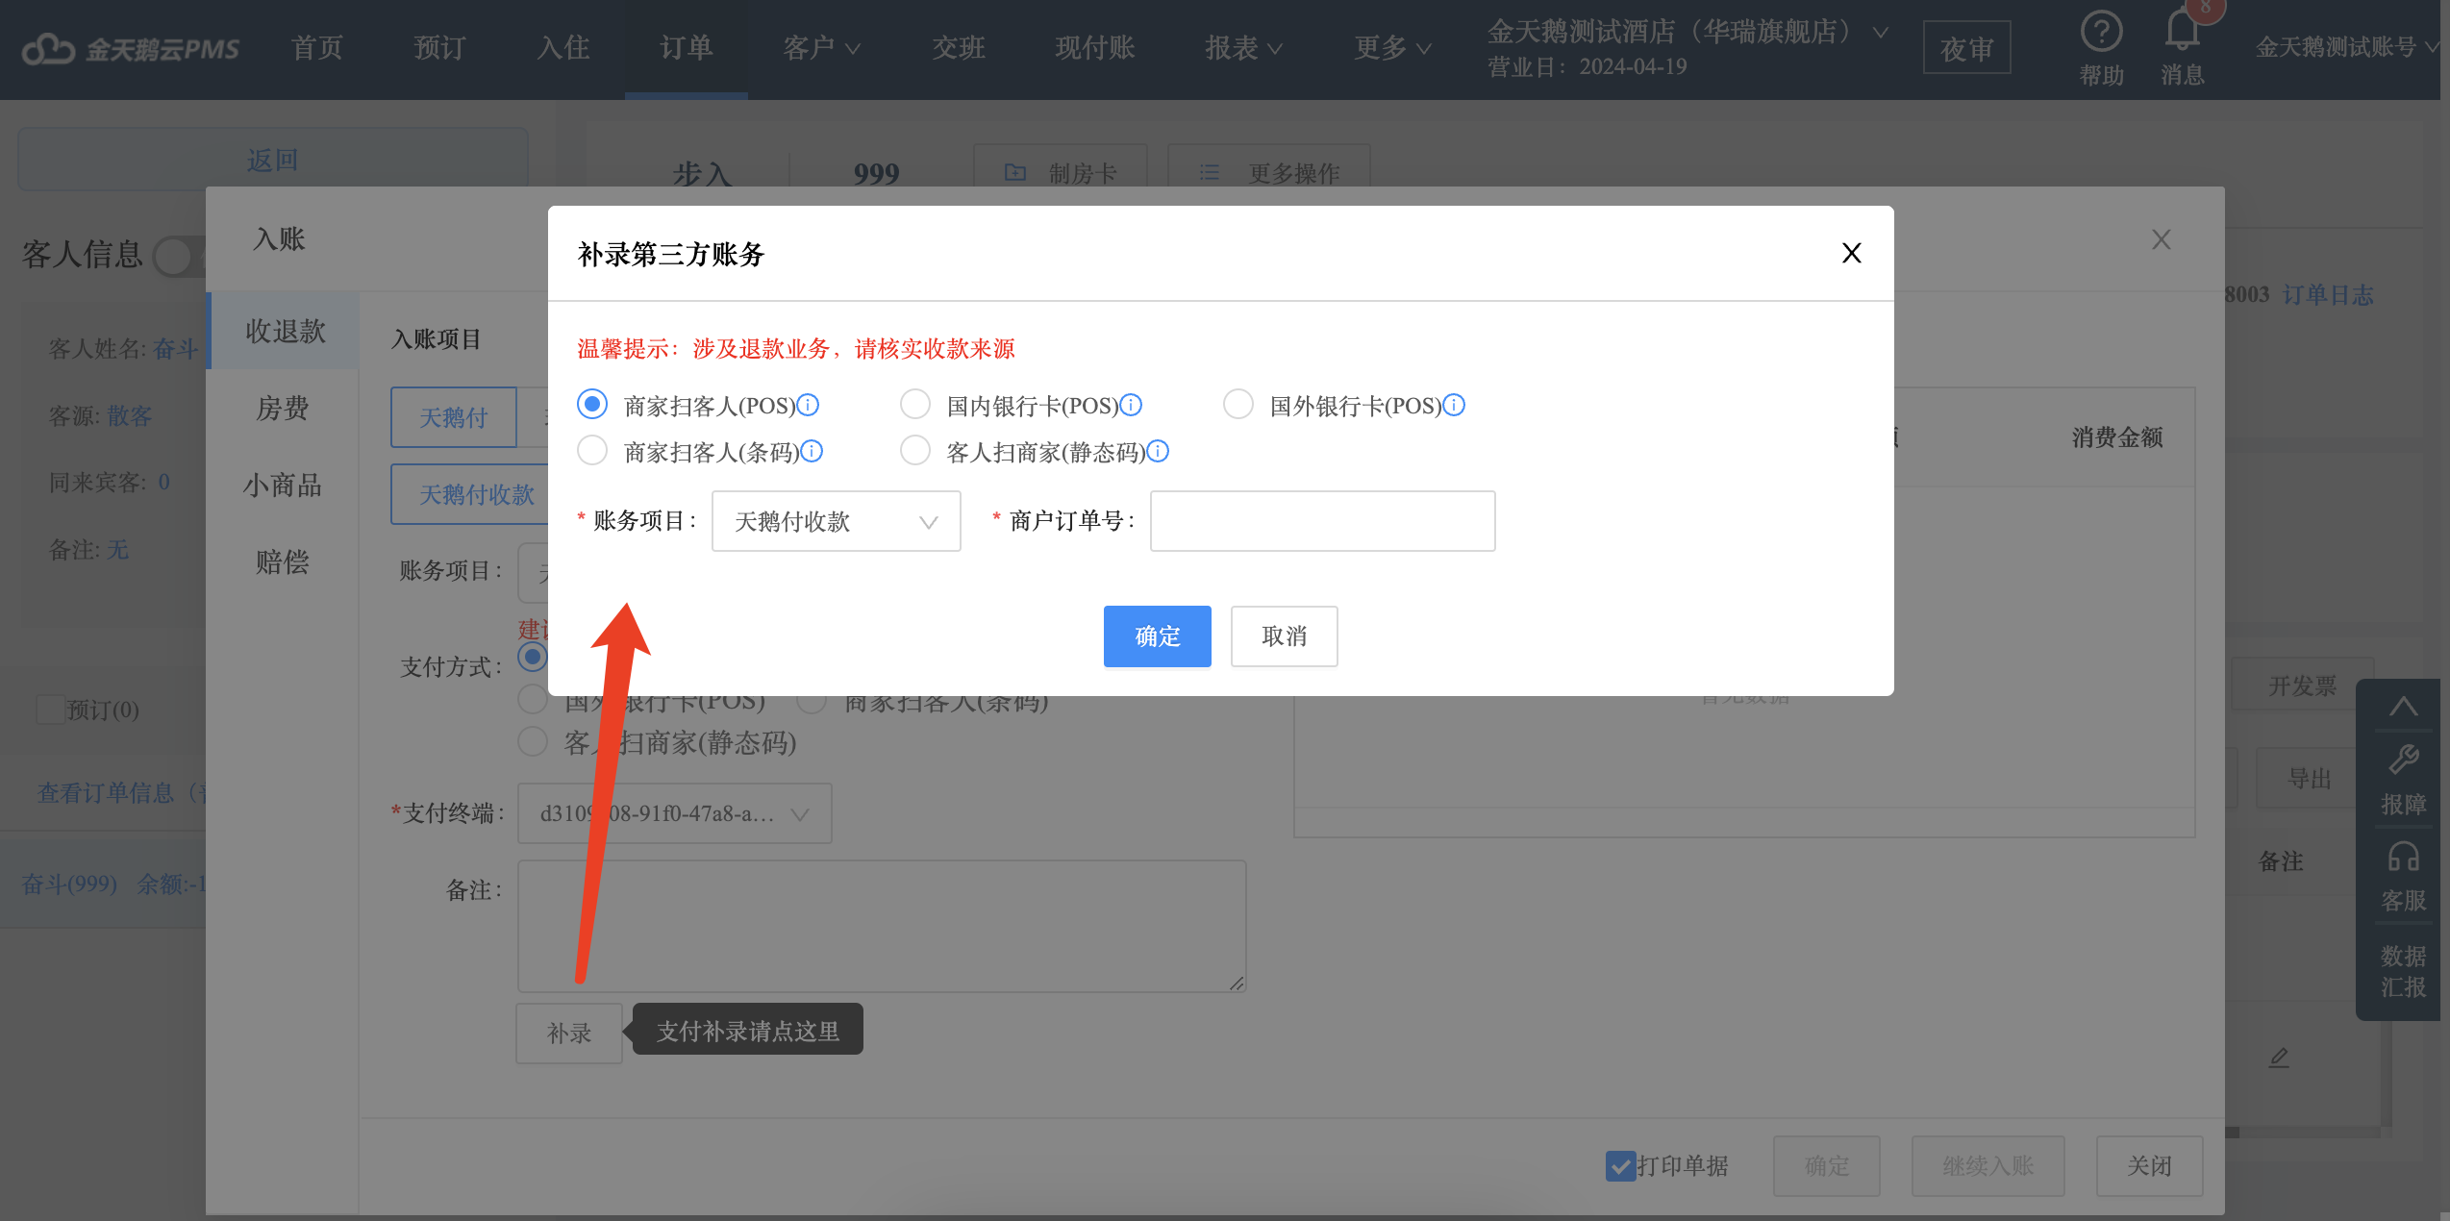Open the message bell notifications
The image size is (2450, 1221).
pyautogui.click(x=2183, y=32)
